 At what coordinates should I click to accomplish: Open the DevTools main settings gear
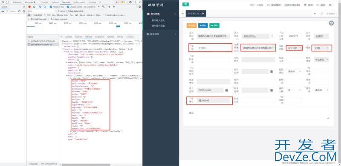130,2
